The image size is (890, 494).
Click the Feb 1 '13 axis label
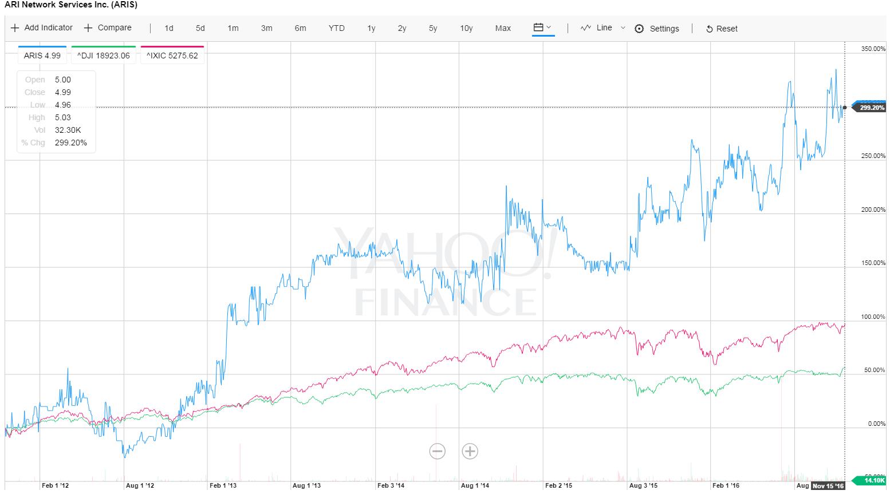point(223,485)
